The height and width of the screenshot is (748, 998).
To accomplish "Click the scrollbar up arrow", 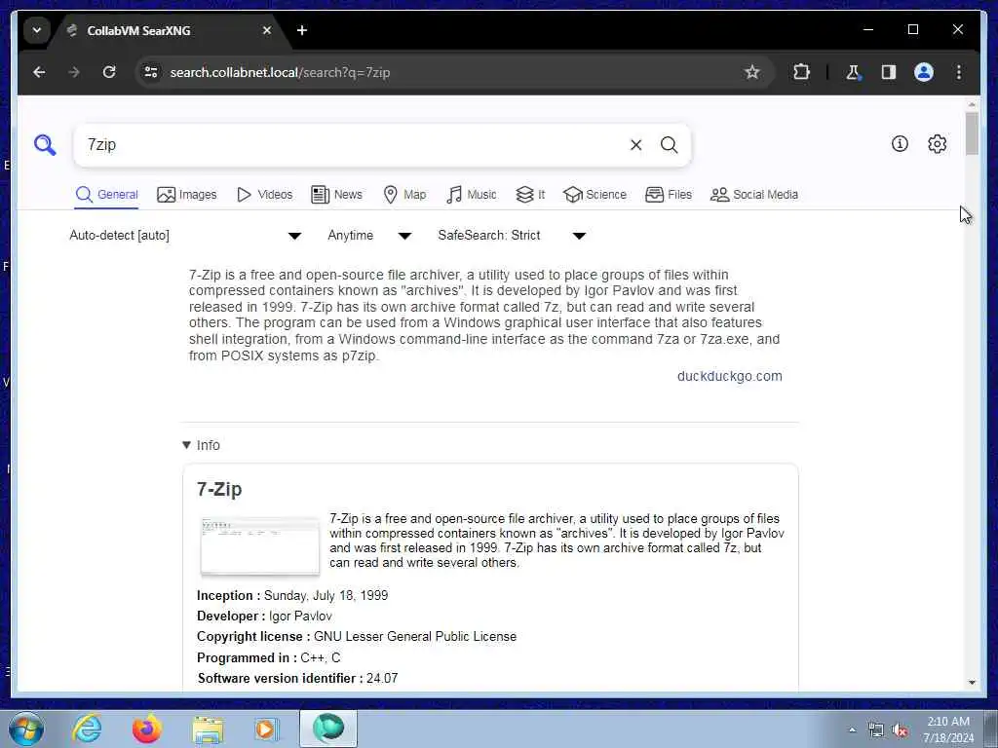I will coord(972,103).
